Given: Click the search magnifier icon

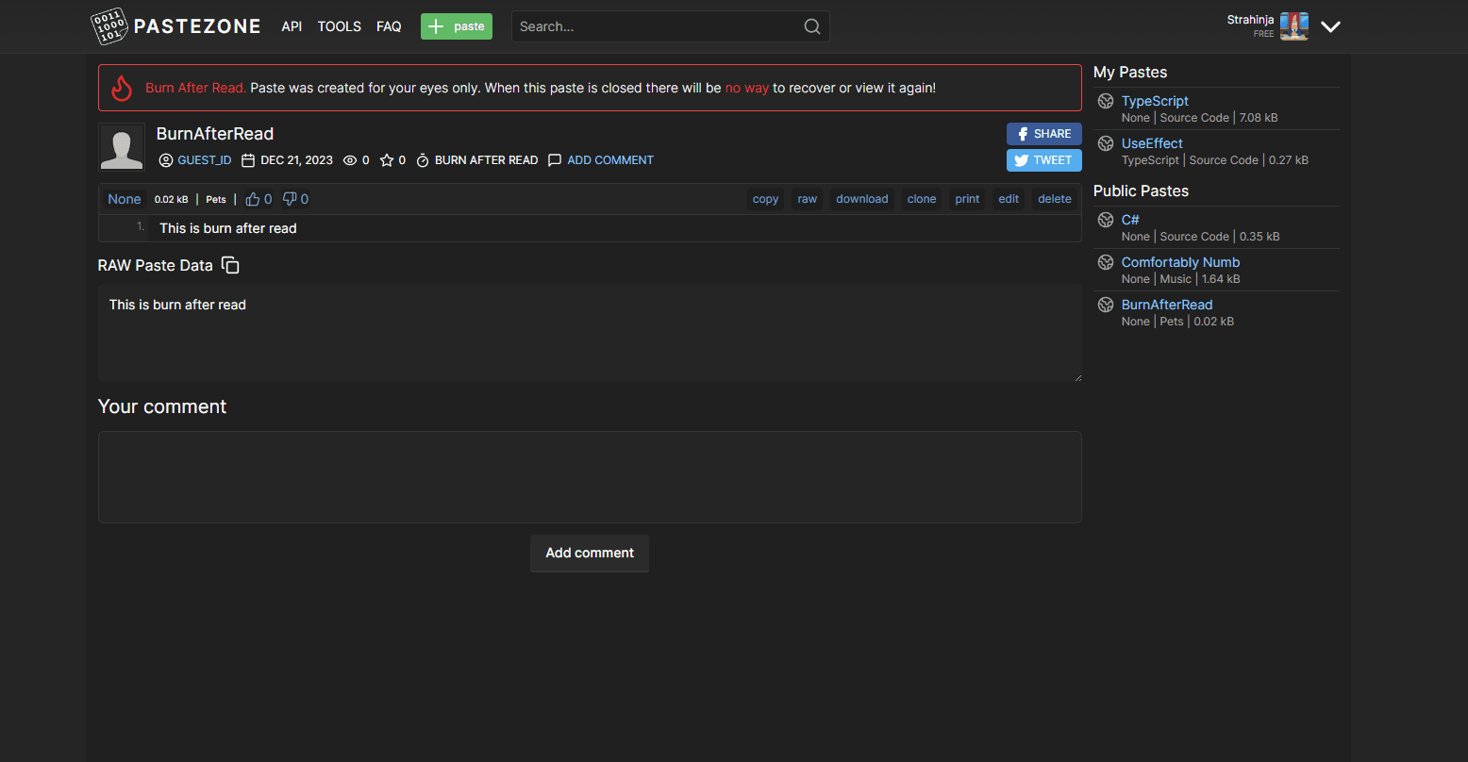Looking at the screenshot, I should (x=811, y=26).
